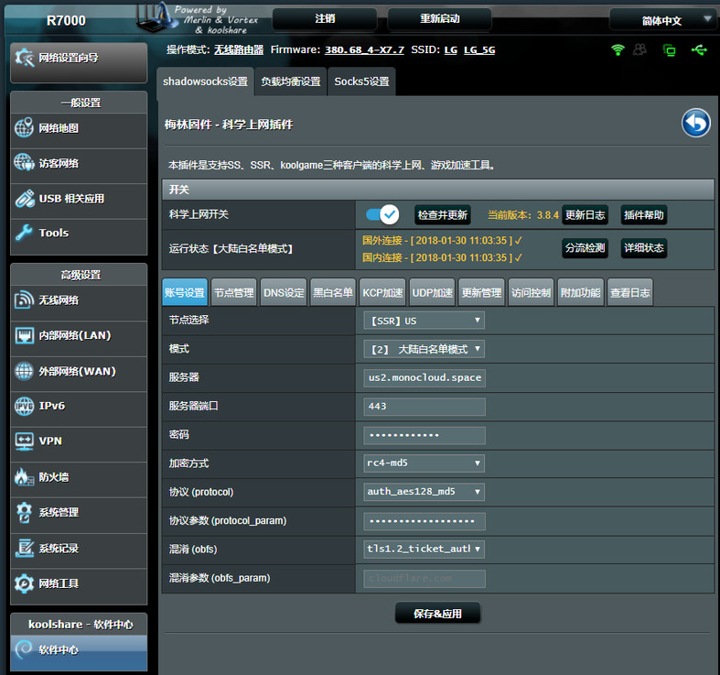The height and width of the screenshot is (675, 720).
Task: Click the USB status icon
Action: tap(699, 49)
